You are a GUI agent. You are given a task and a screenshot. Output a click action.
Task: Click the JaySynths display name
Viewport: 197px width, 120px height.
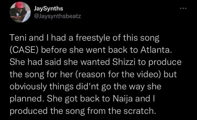pyautogui.click(x=49, y=9)
